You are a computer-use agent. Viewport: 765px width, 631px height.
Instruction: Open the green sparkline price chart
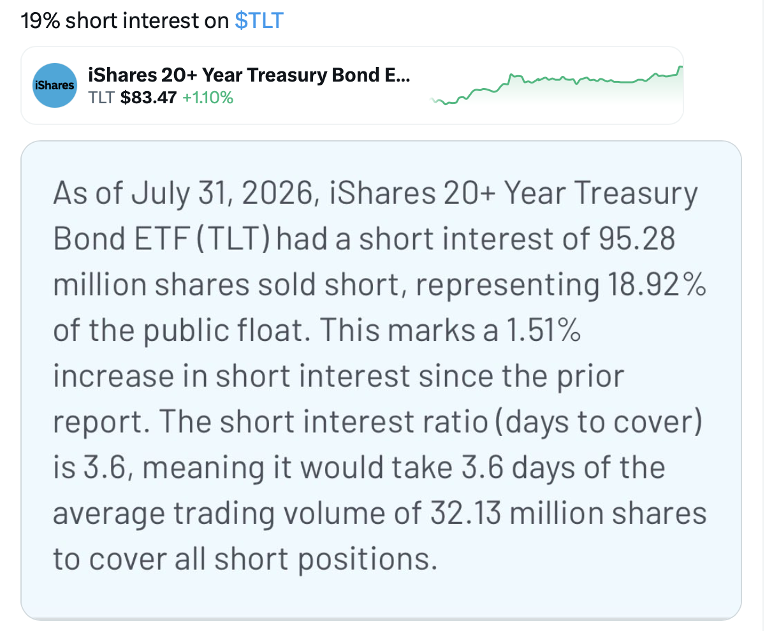tap(557, 85)
